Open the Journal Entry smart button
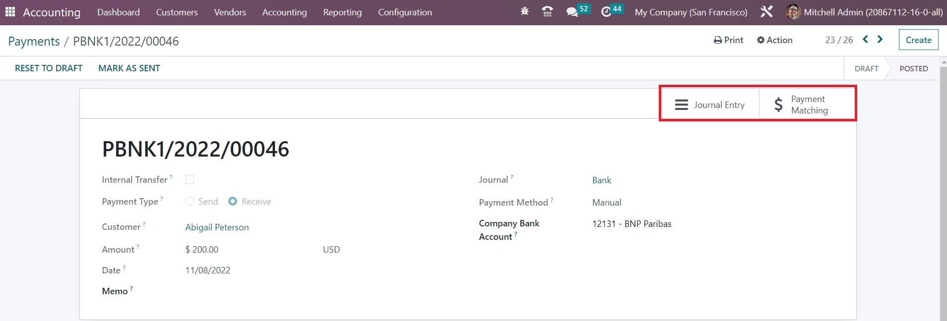The image size is (947, 321). point(710,105)
